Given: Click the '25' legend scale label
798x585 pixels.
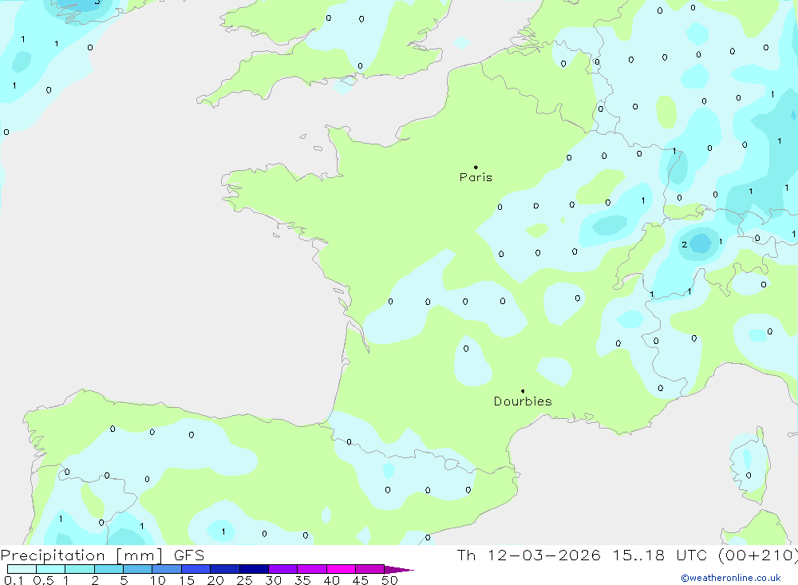Looking at the screenshot, I should tap(244, 580).
